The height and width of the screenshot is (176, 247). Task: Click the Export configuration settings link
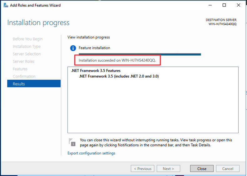pos(91,153)
